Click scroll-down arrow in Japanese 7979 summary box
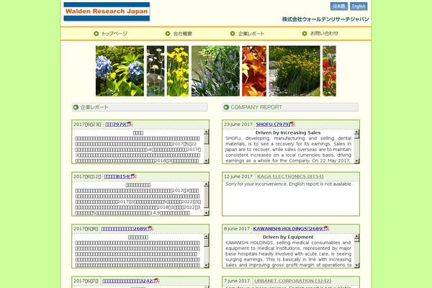Image resolution: width=432 pixels, height=288 pixels. click(x=207, y=161)
